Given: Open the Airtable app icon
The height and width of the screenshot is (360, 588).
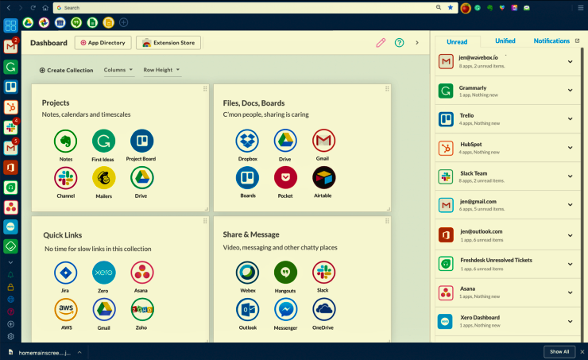Looking at the screenshot, I should [x=323, y=177].
